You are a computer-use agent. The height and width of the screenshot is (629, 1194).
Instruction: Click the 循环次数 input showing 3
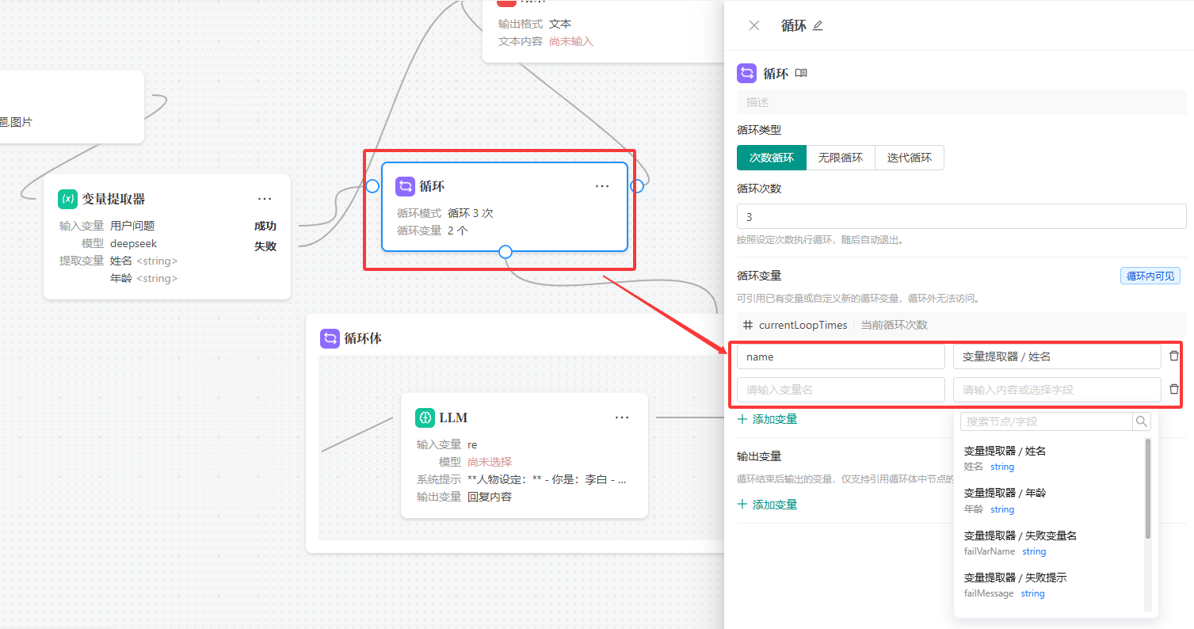(x=962, y=216)
